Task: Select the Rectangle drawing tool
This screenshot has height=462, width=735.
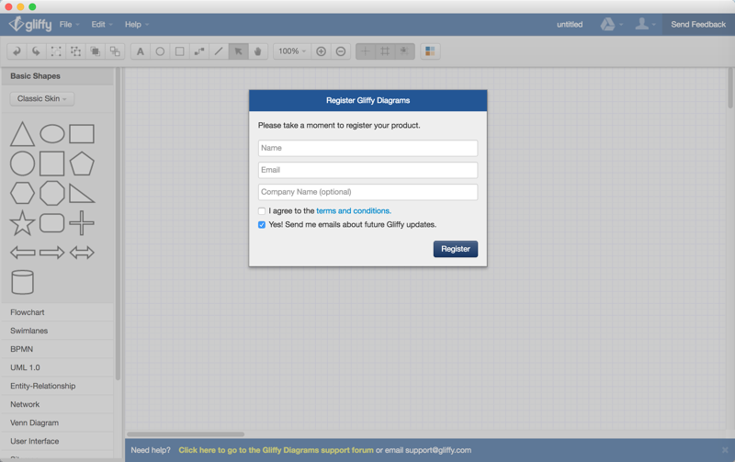Action: (179, 51)
